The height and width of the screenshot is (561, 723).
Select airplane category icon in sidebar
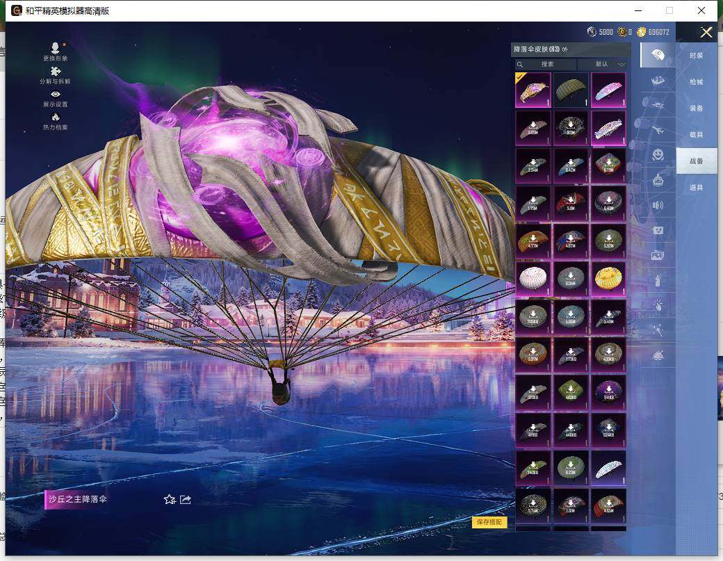(658, 130)
